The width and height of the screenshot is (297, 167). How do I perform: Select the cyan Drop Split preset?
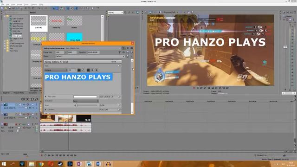tap(74, 37)
